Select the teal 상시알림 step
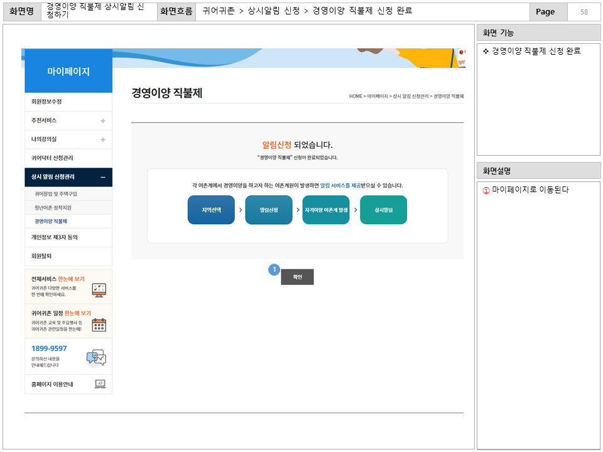The width and height of the screenshot is (603, 452). [x=383, y=211]
